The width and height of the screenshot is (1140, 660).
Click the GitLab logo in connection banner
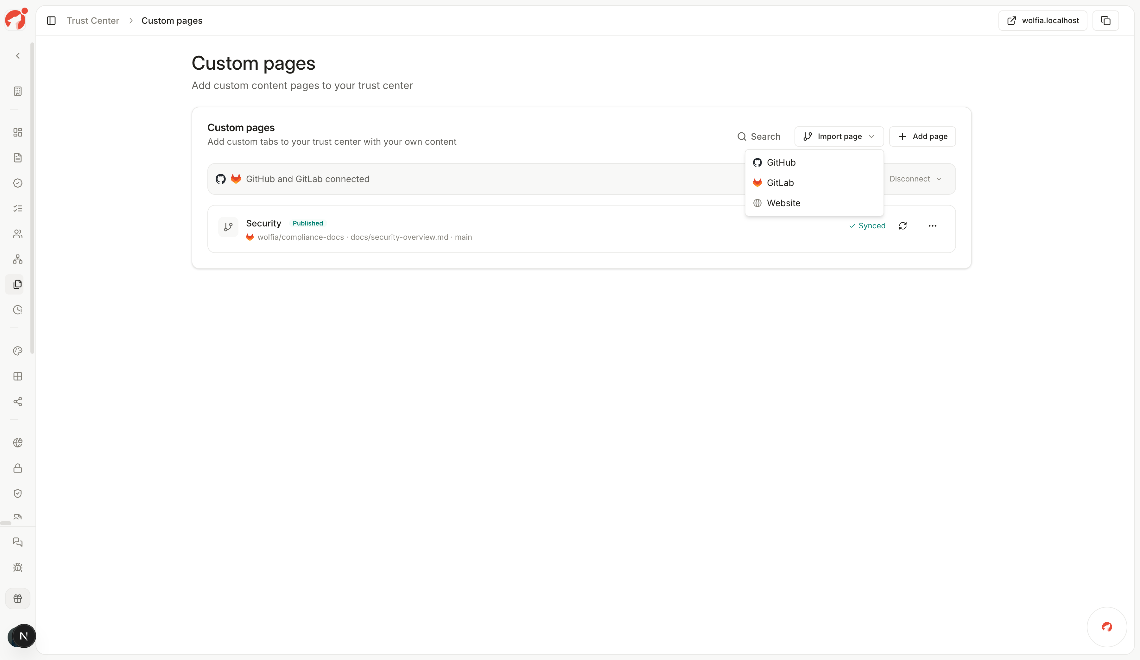coord(236,179)
